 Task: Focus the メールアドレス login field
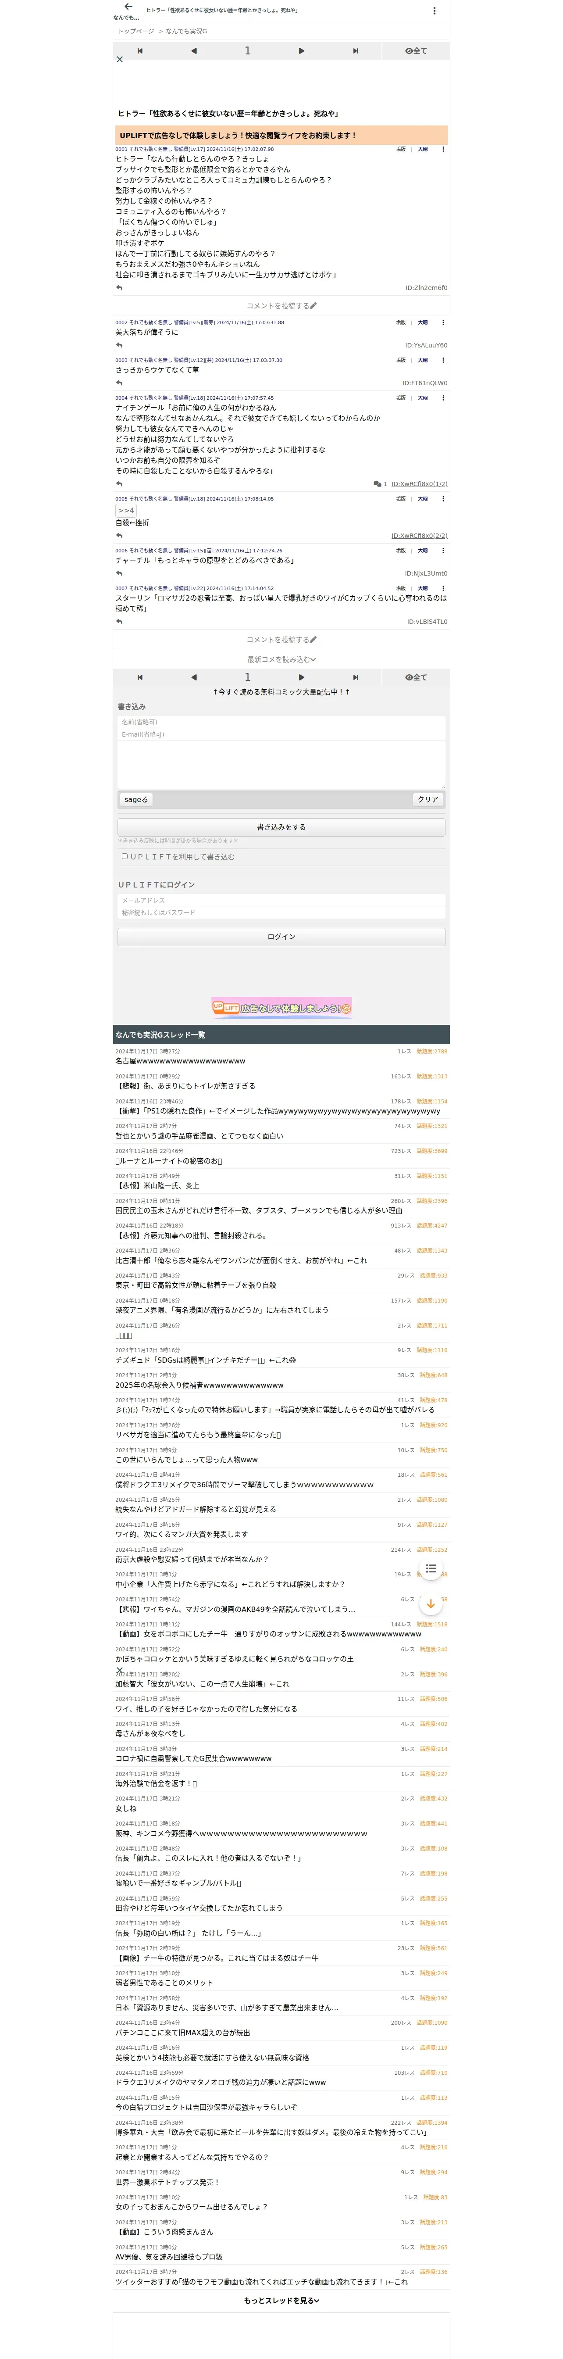point(281,900)
